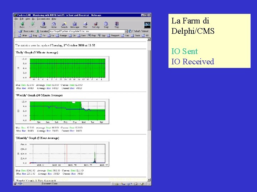The height and width of the screenshot is (192, 257).
Task: Click the "Document: Done" status text
Action: [x=50, y=184]
